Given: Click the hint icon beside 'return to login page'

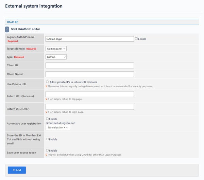Looking at the screenshot, I should (x=46, y=112).
